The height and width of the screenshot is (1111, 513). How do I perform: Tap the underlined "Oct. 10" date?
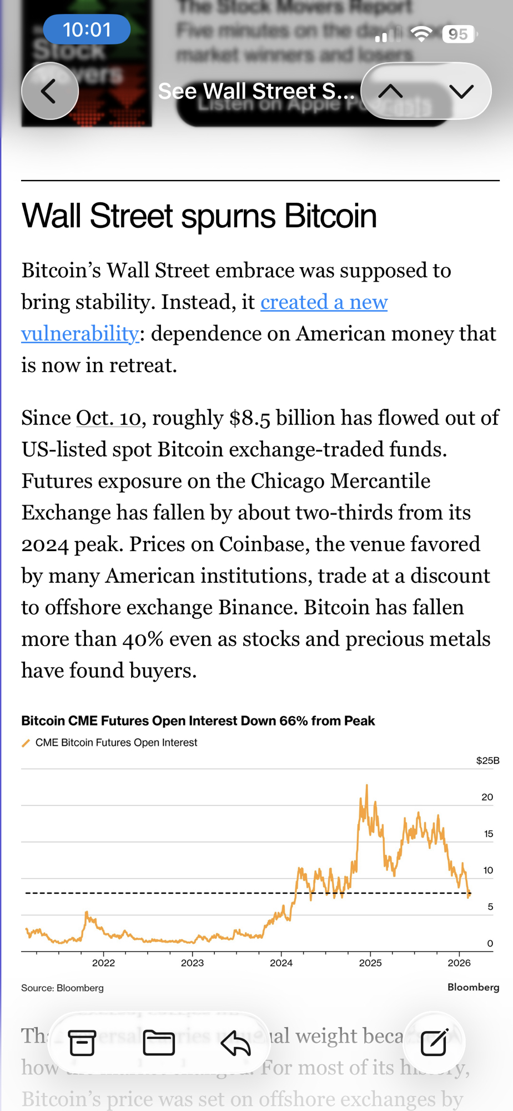(x=108, y=418)
